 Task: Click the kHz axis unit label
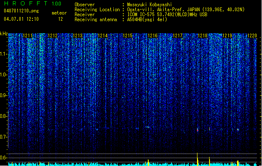(4, 34)
